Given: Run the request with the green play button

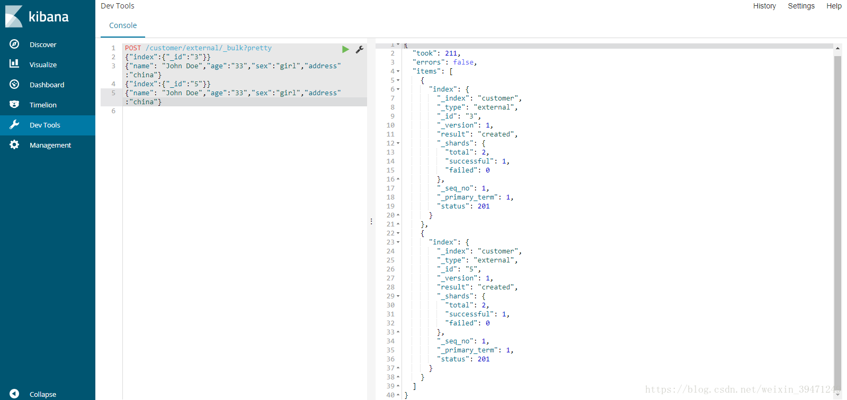Looking at the screenshot, I should coord(345,49).
